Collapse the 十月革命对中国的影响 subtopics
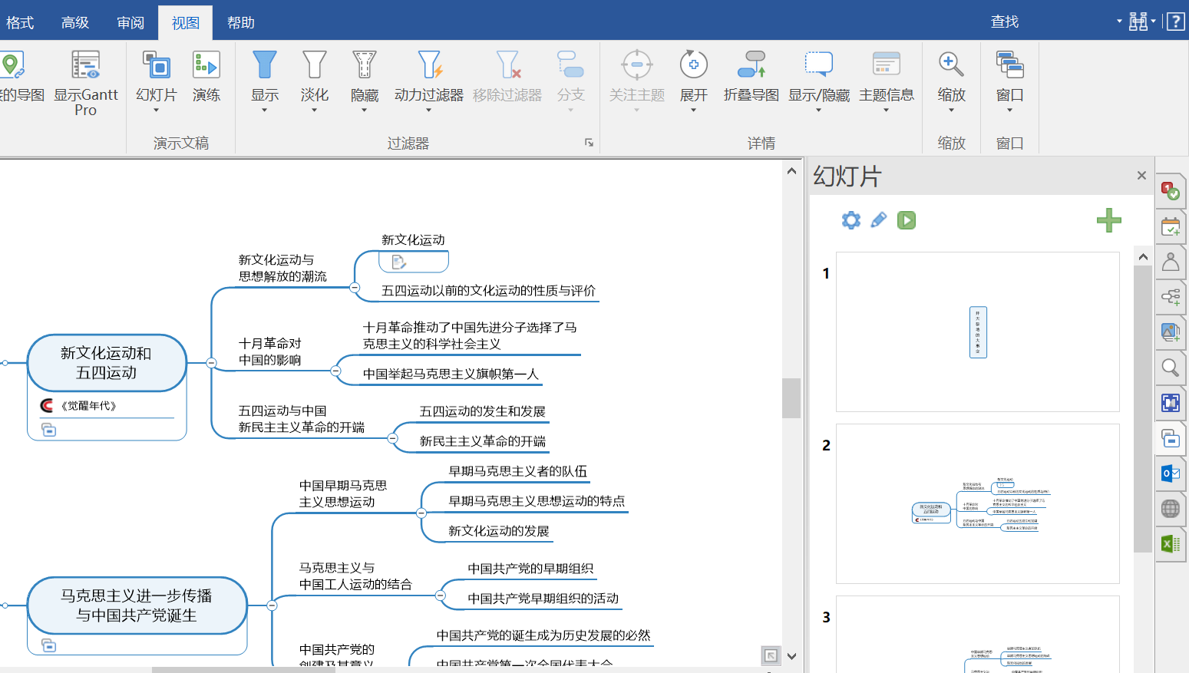This screenshot has height=673, width=1189. (x=335, y=371)
